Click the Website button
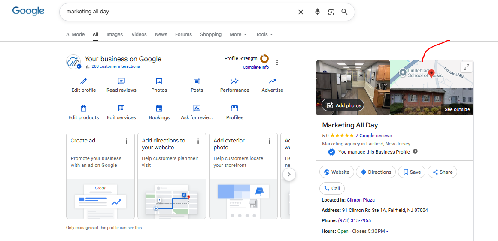This screenshot has width=498, height=241. pos(337,172)
